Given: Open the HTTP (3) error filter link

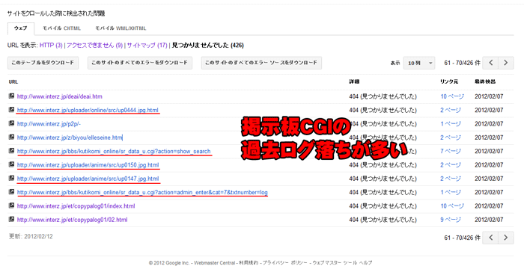Looking at the screenshot, I should (51, 45).
